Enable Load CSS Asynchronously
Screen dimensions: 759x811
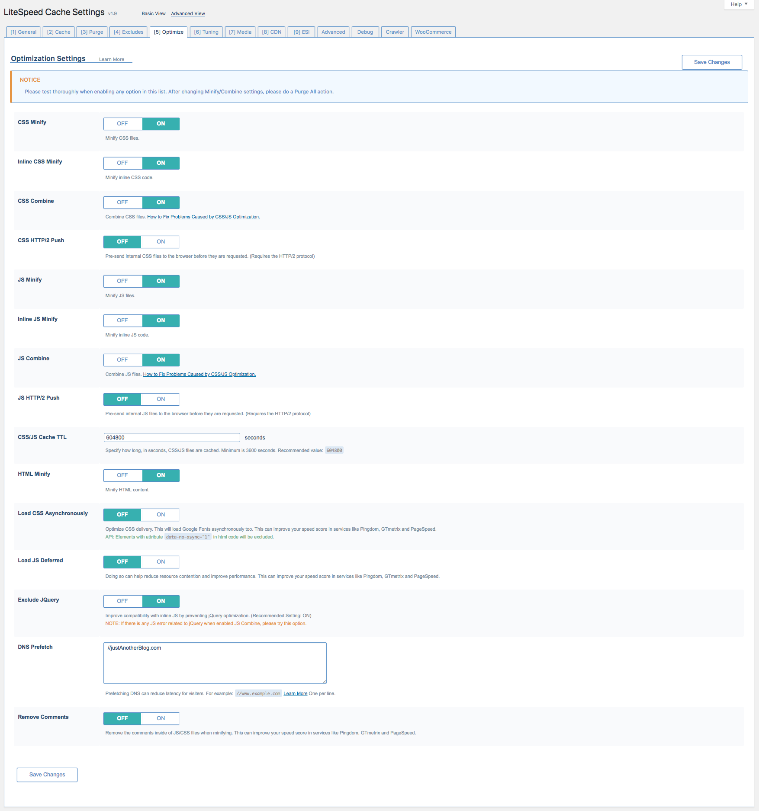tap(161, 515)
